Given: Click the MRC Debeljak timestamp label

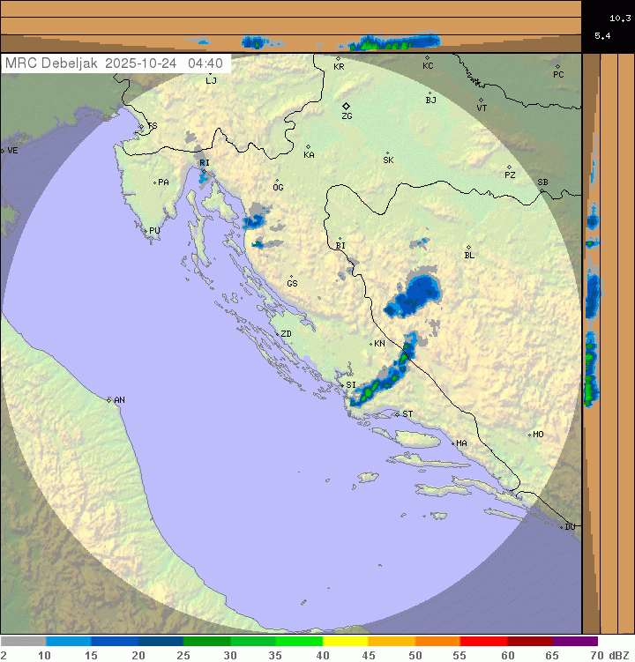Looking at the screenshot, I should pos(115,63).
